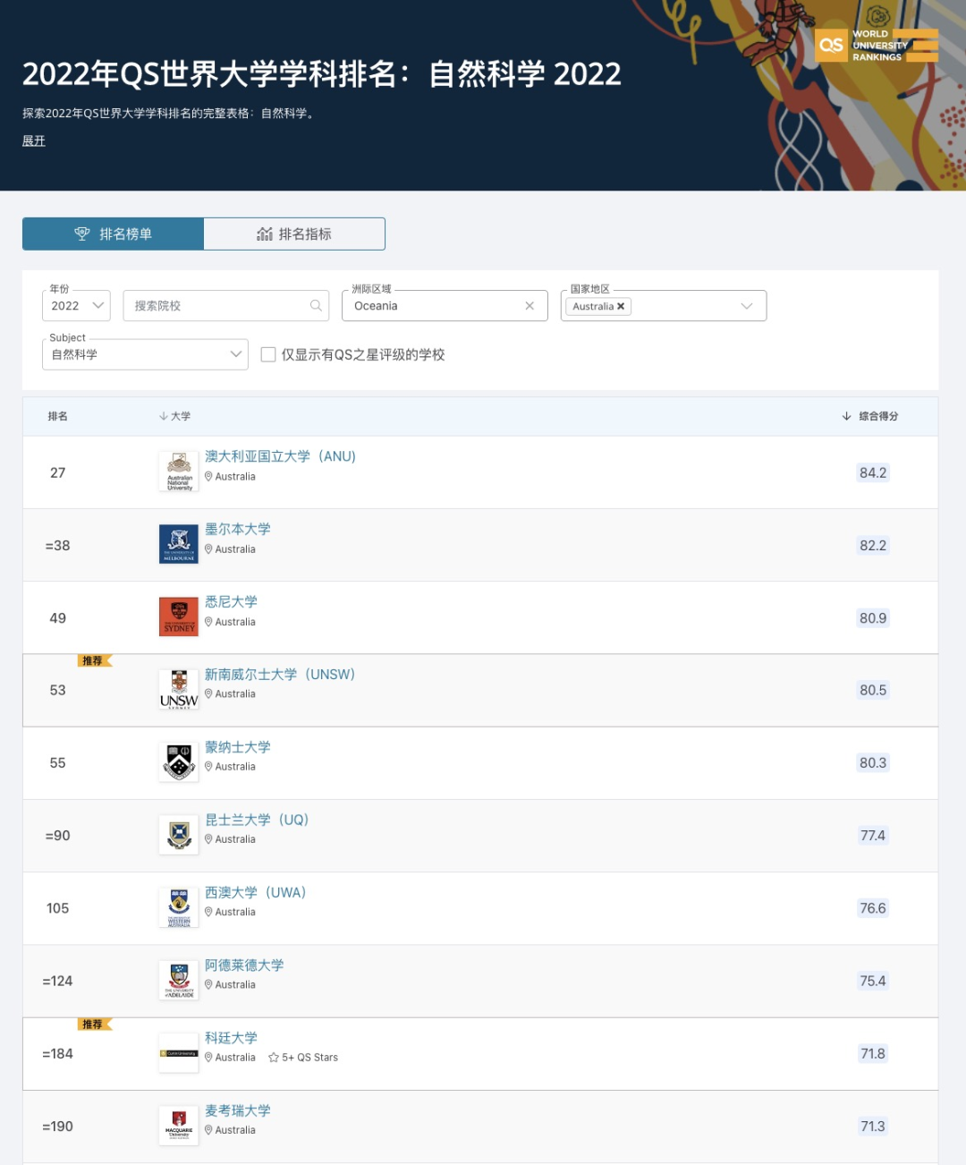Open 悉尼大学 link
This screenshot has width=966, height=1165.
(x=231, y=601)
